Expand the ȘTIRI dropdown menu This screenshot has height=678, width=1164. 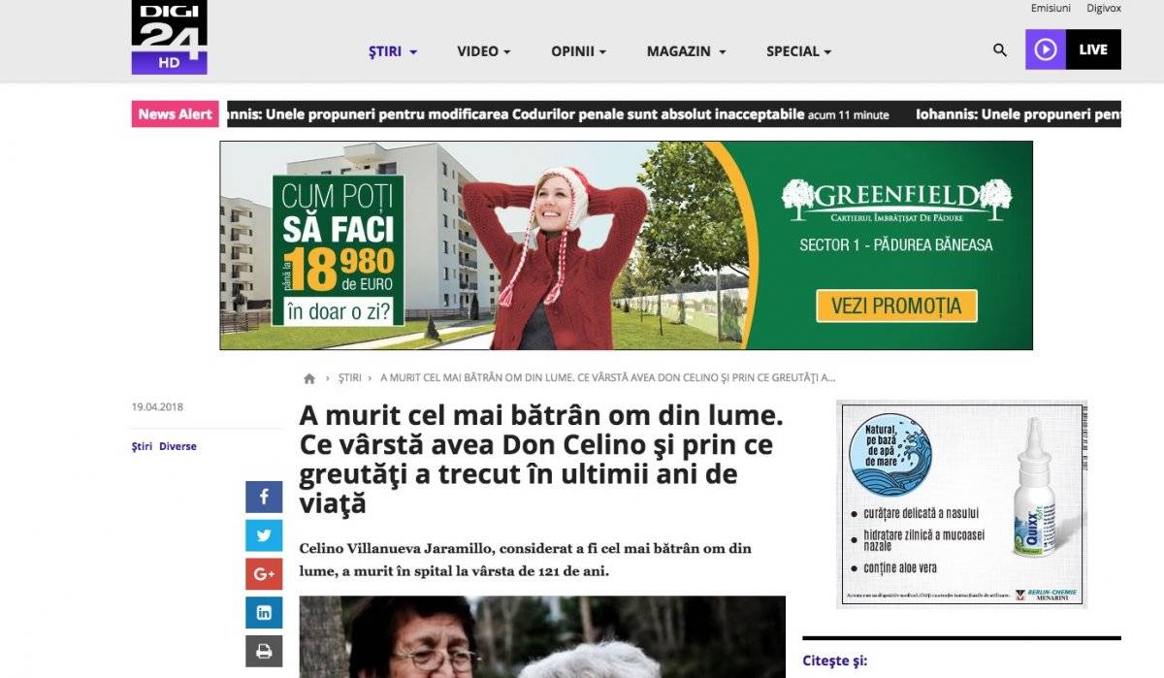pos(393,51)
